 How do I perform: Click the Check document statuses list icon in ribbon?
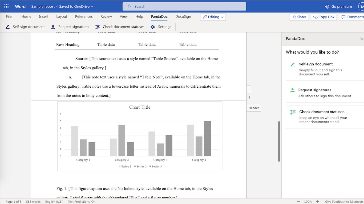point(98,27)
